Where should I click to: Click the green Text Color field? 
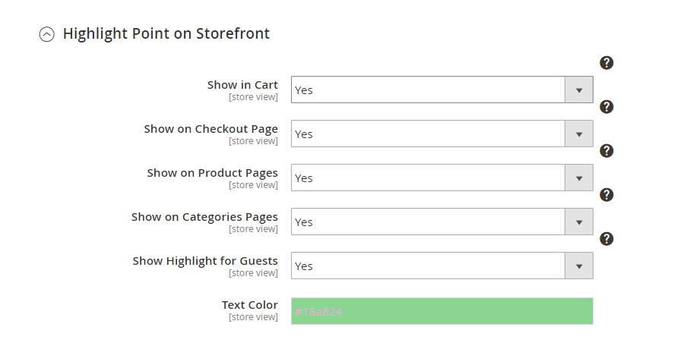tap(441, 311)
